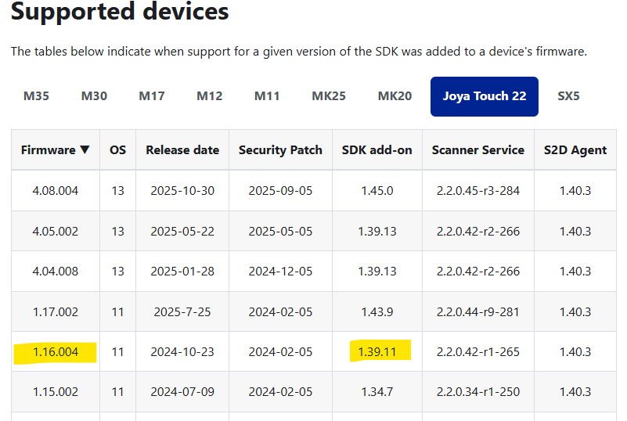The image size is (627, 421).
Task: Select the M17 tab
Action: (152, 96)
